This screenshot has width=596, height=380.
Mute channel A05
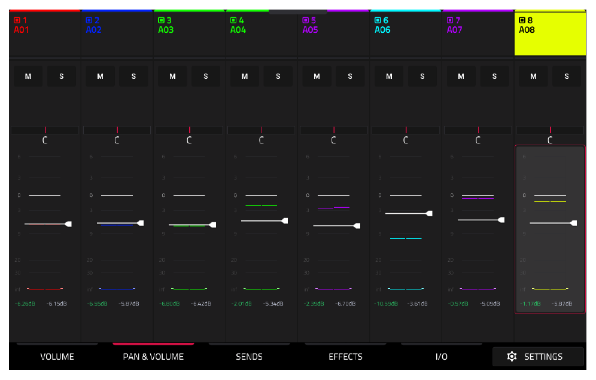[317, 76]
